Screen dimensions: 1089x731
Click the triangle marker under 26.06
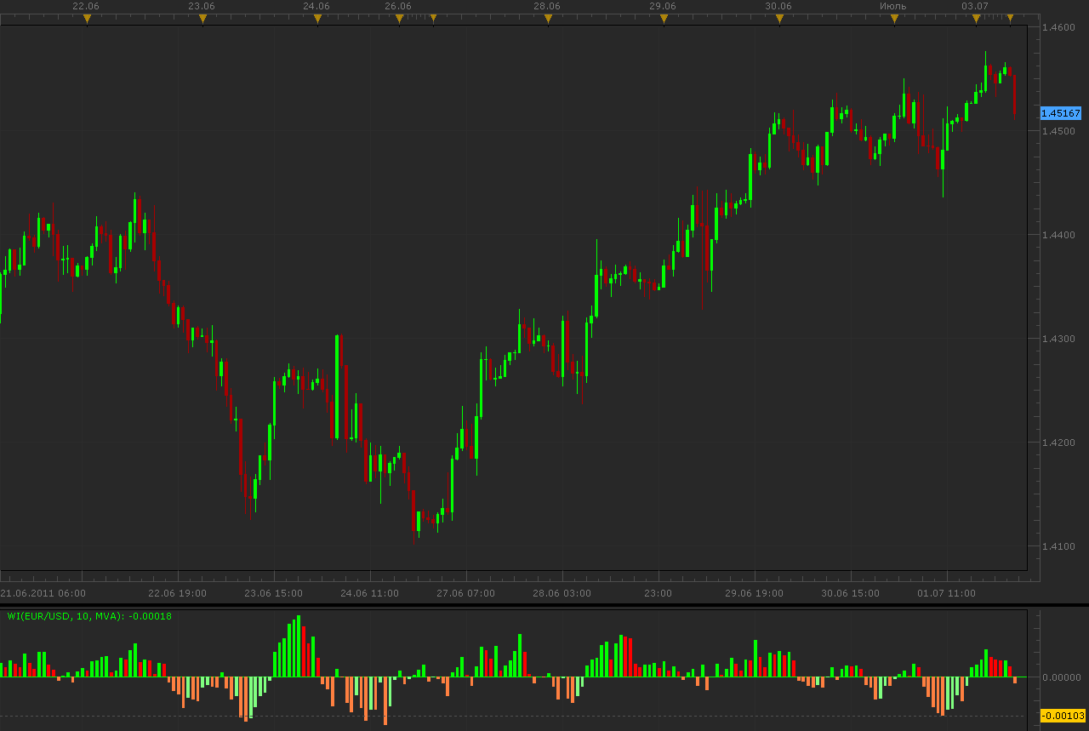click(399, 19)
